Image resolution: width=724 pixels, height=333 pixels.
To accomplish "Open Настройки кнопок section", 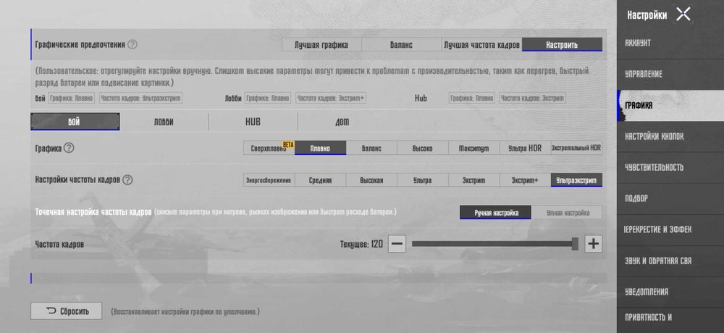I will 670,137.
